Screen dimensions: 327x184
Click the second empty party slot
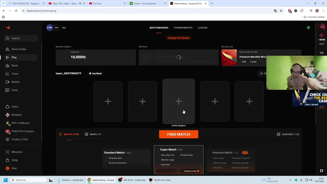tap(142, 101)
